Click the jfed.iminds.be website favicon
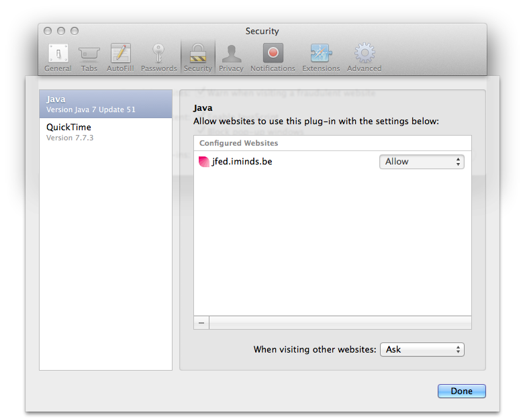This screenshot has width=525, height=419. tap(204, 162)
